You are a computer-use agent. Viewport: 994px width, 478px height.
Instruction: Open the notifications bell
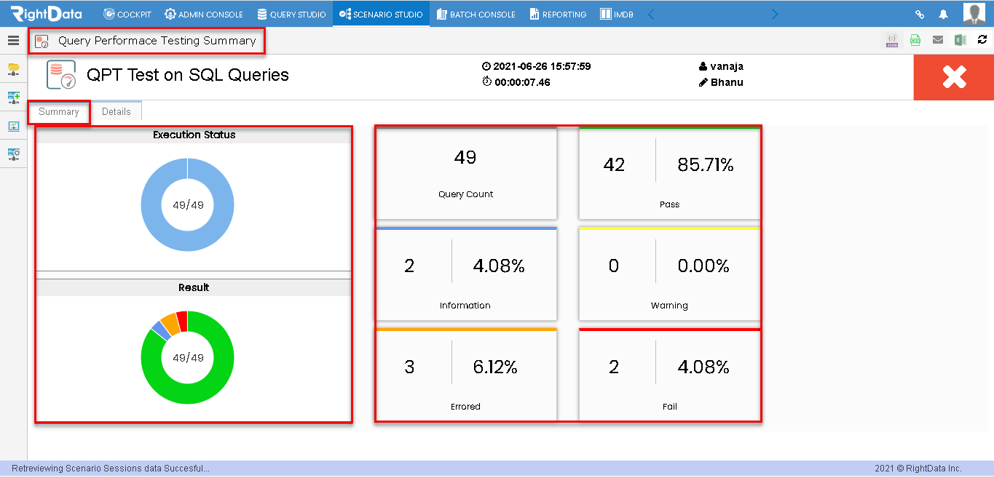(x=943, y=14)
